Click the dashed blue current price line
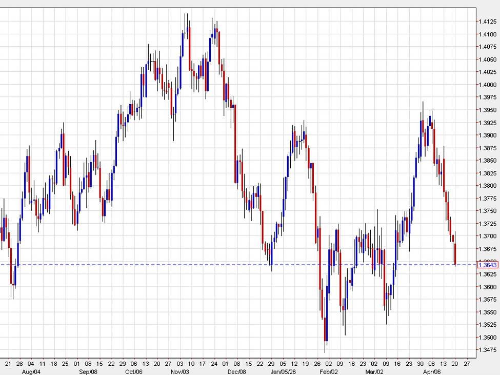This screenshot has height=375, width=500. 205,265
